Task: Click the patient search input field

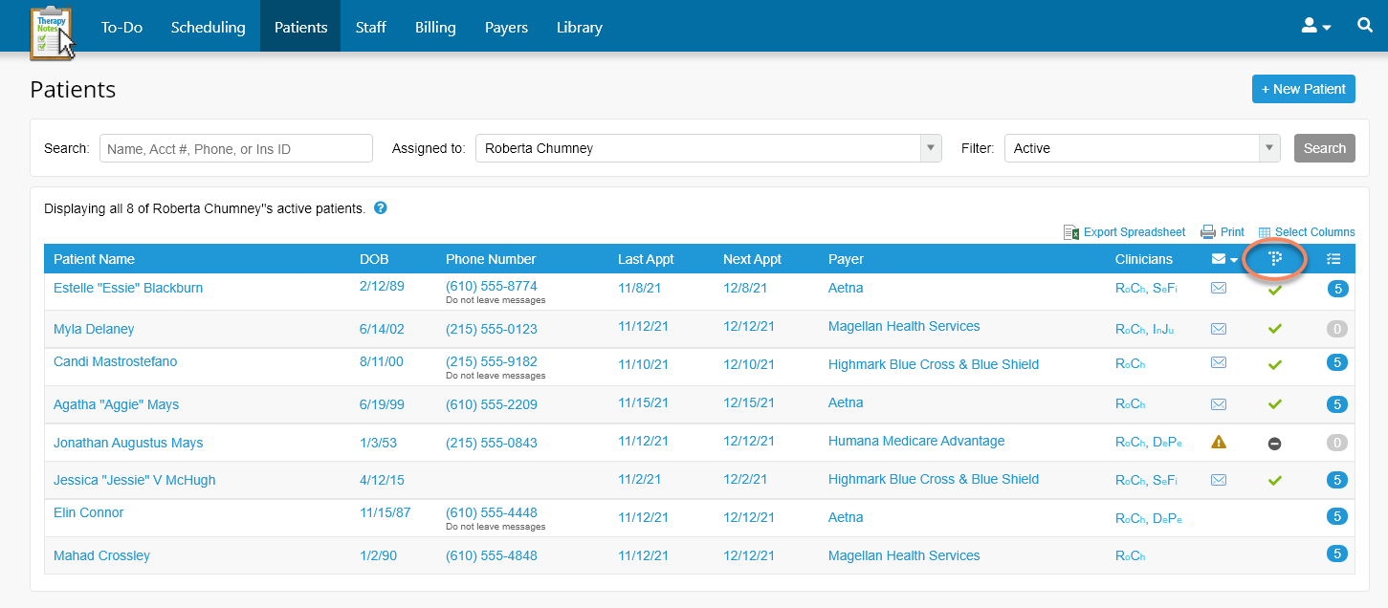Action: (x=235, y=148)
